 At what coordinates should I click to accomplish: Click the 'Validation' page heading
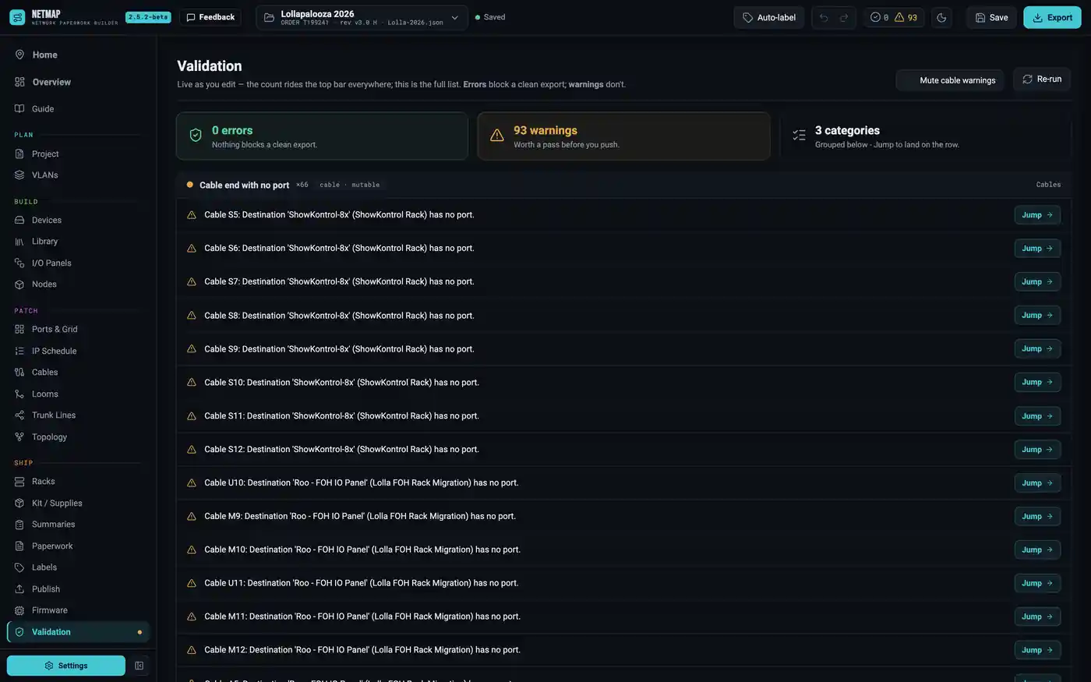point(210,66)
